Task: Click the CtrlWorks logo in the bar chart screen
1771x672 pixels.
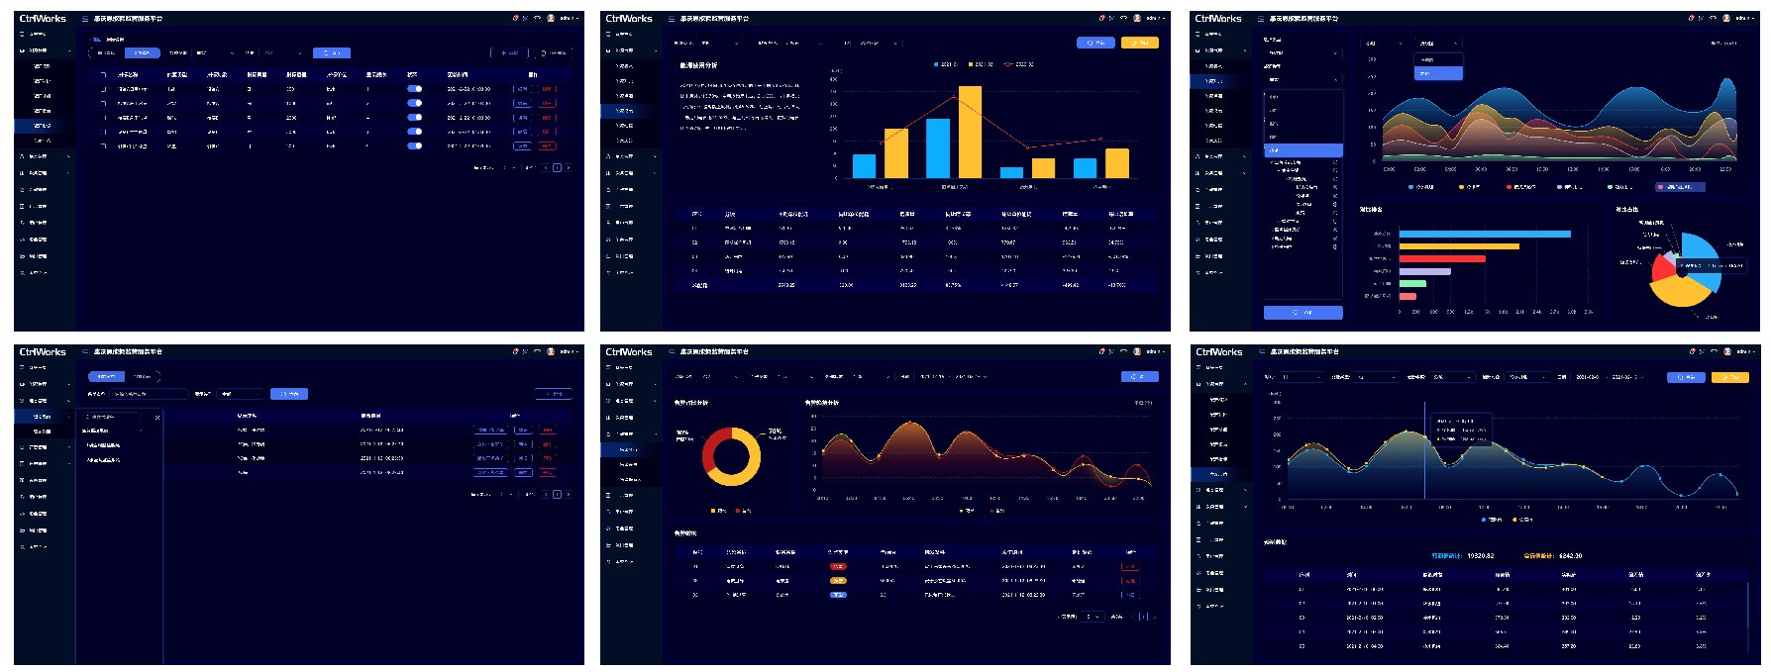Action: (x=629, y=19)
